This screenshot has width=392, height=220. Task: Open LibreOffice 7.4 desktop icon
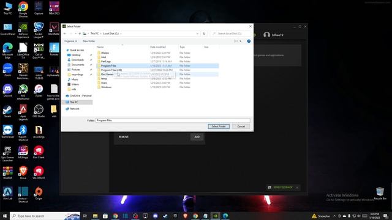(x=23, y=51)
